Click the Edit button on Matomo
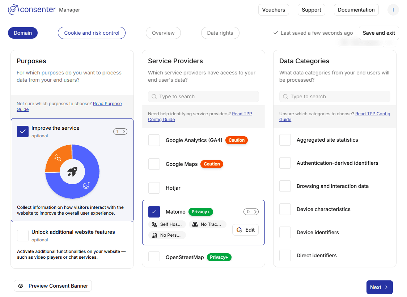Image resolution: width=407 pixels, height=297 pixels. point(245,230)
